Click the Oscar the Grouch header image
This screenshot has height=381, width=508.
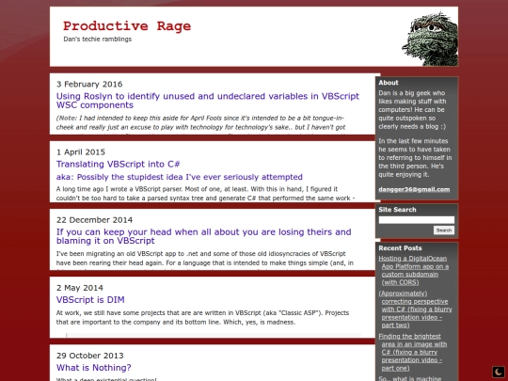pyautogui.click(x=430, y=39)
